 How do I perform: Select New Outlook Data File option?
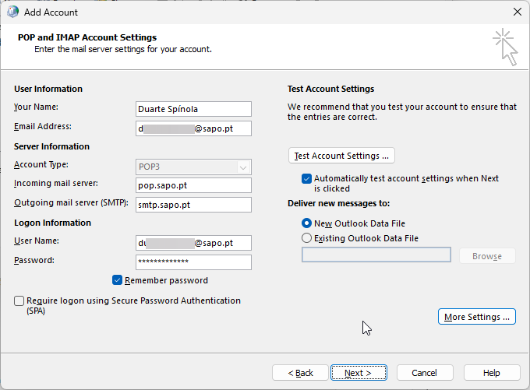pos(306,223)
